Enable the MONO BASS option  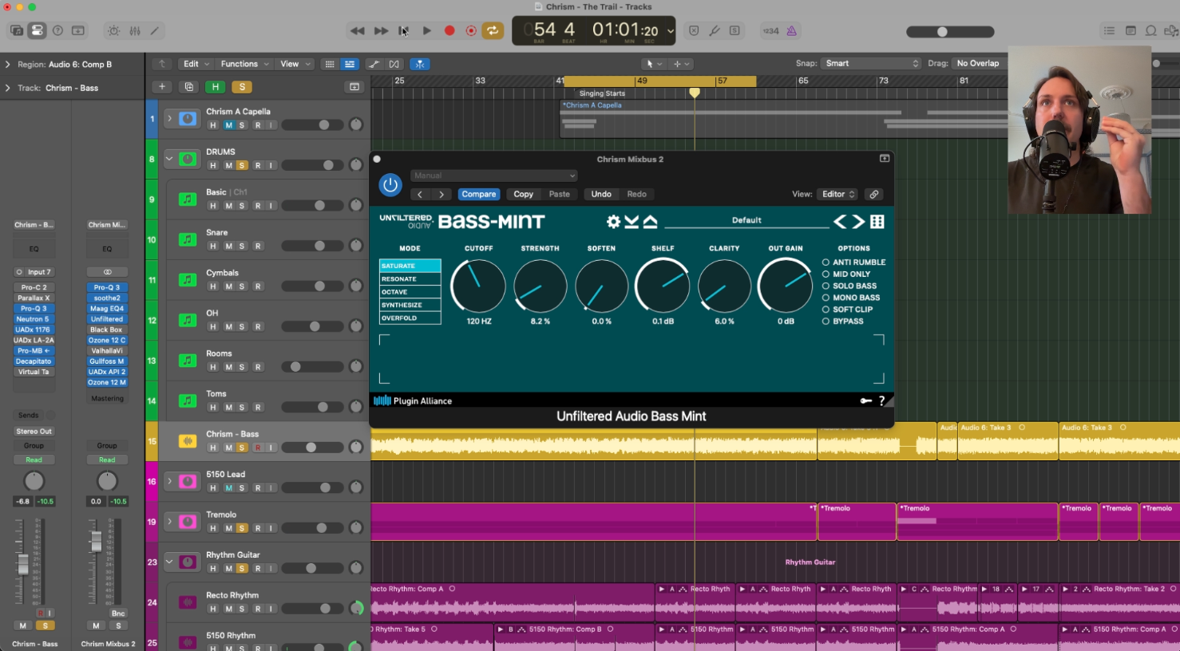click(x=851, y=298)
